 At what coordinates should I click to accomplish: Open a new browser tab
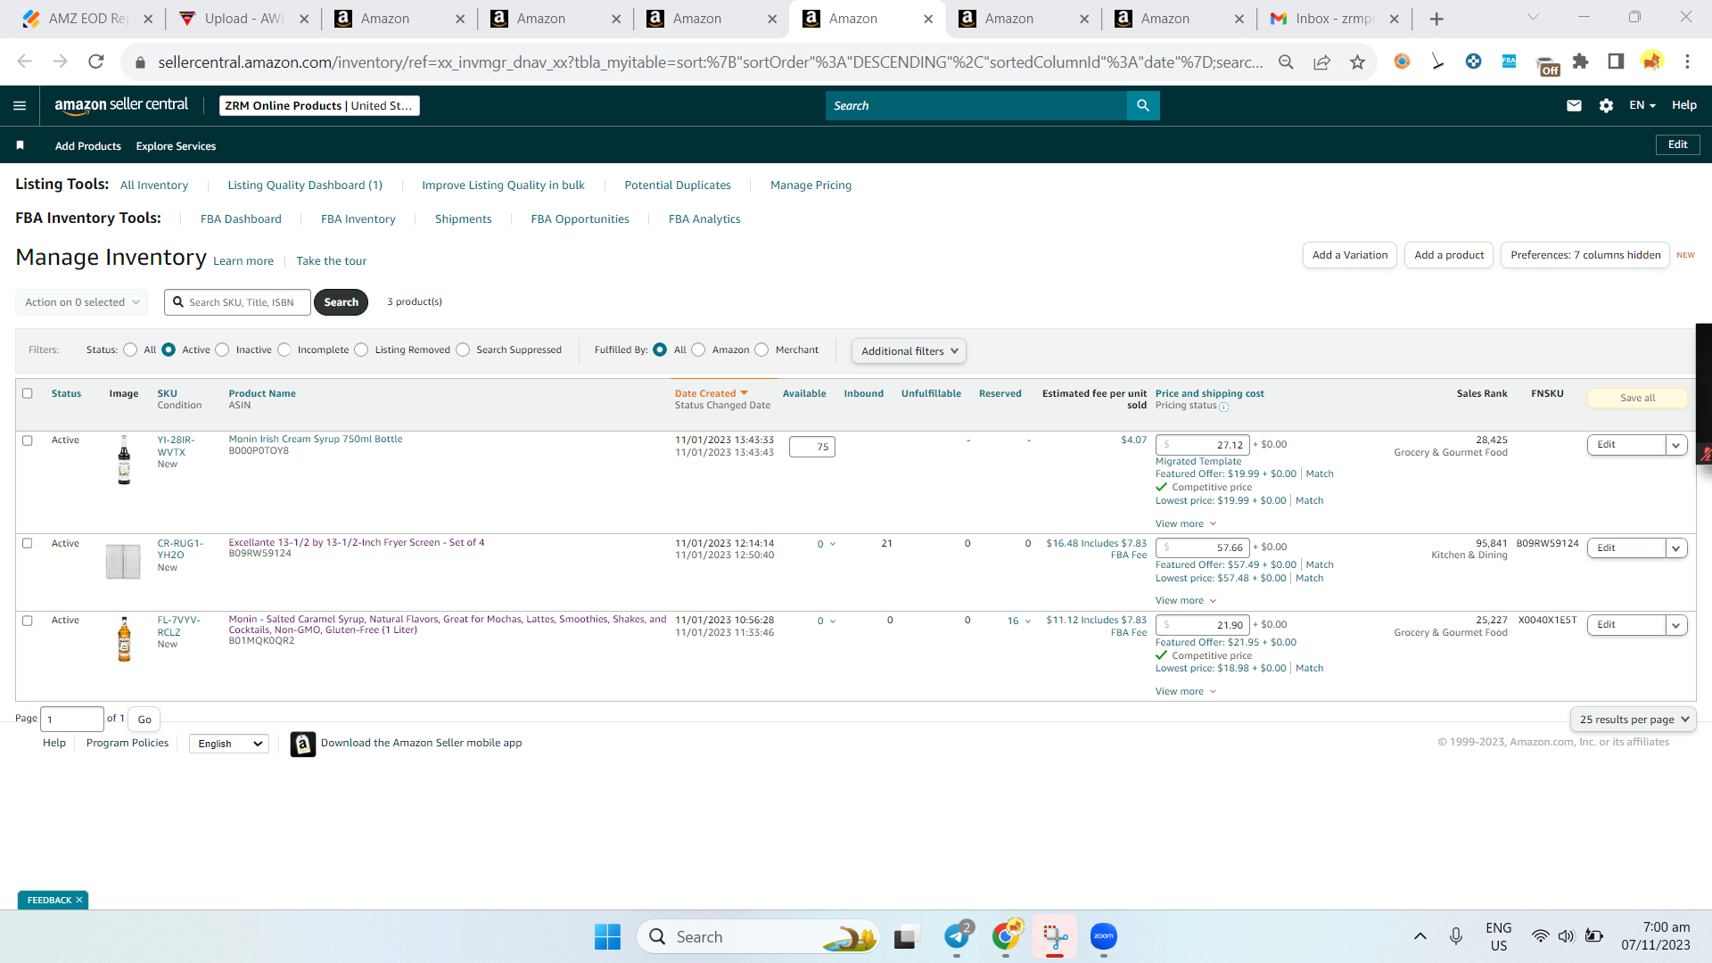click(1436, 19)
